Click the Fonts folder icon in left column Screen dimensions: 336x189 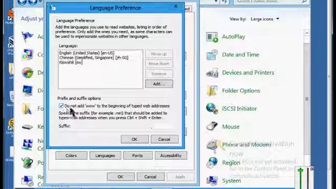[27, 109]
